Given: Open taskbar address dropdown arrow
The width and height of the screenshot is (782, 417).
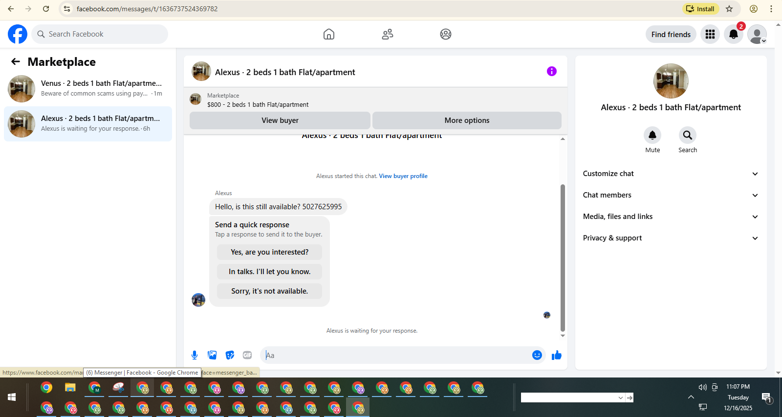Looking at the screenshot, I should pos(621,397).
